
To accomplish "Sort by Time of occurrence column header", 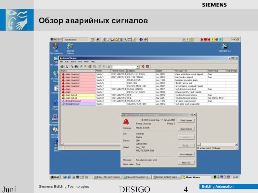I will (x=119, y=71).
